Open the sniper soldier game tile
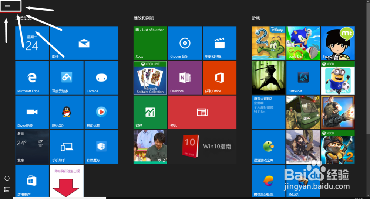Image resolution: width=370 pixels, height=199 pixels. [303, 147]
